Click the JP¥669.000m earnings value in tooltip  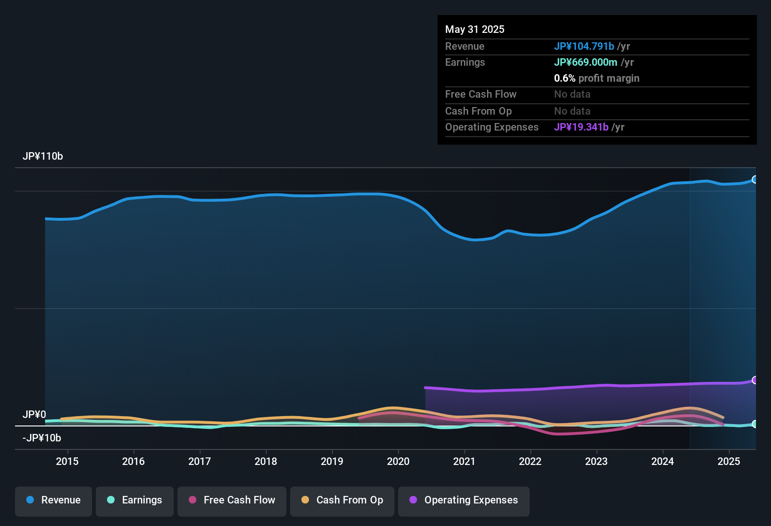click(586, 62)
